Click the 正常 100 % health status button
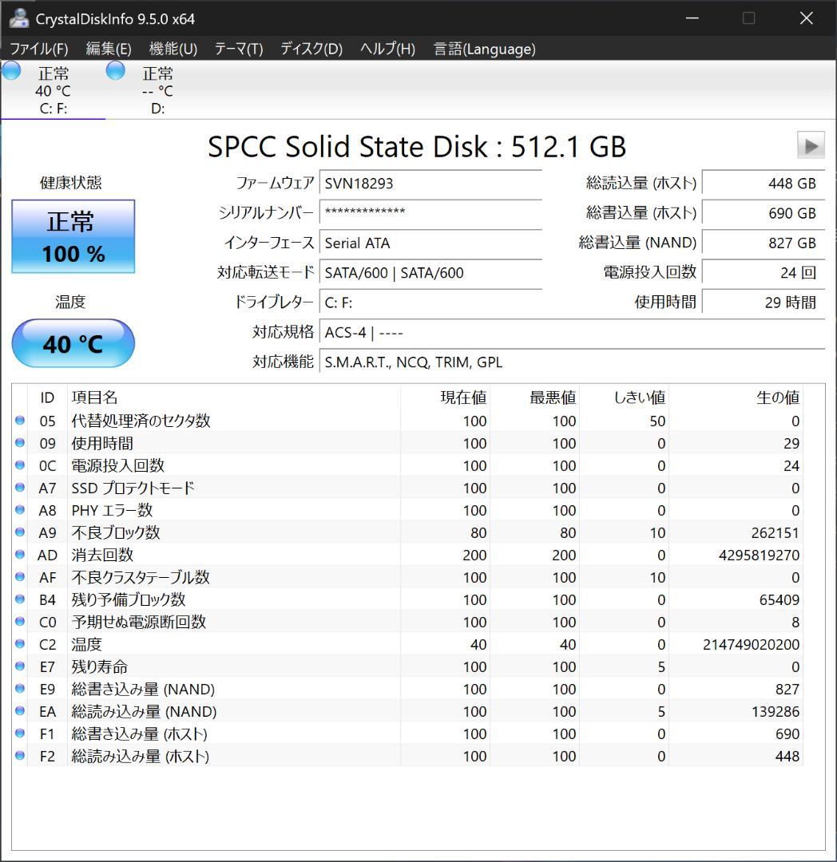The width and height of the screenshot is (837, 862). click(x=73, y=237)
